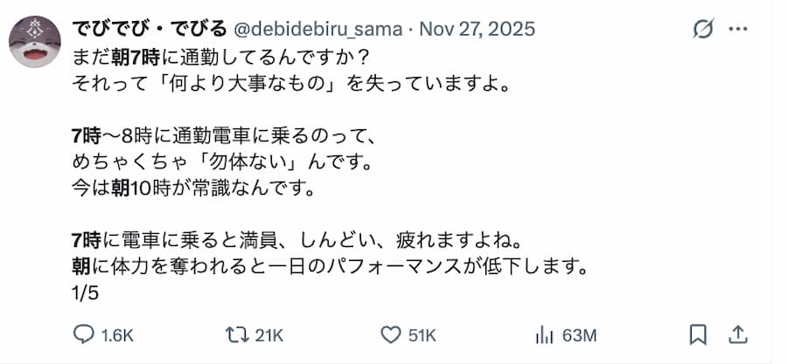Click the 21K repost count
The image size is (787, 364).
(x=268, y=335)
